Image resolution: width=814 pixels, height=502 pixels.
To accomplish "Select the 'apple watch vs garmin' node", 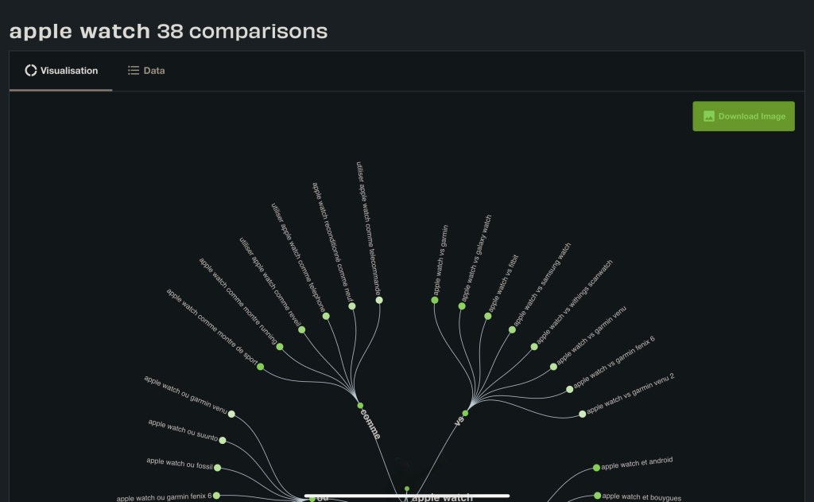I will pyautogui.click(x=435, y=300).
